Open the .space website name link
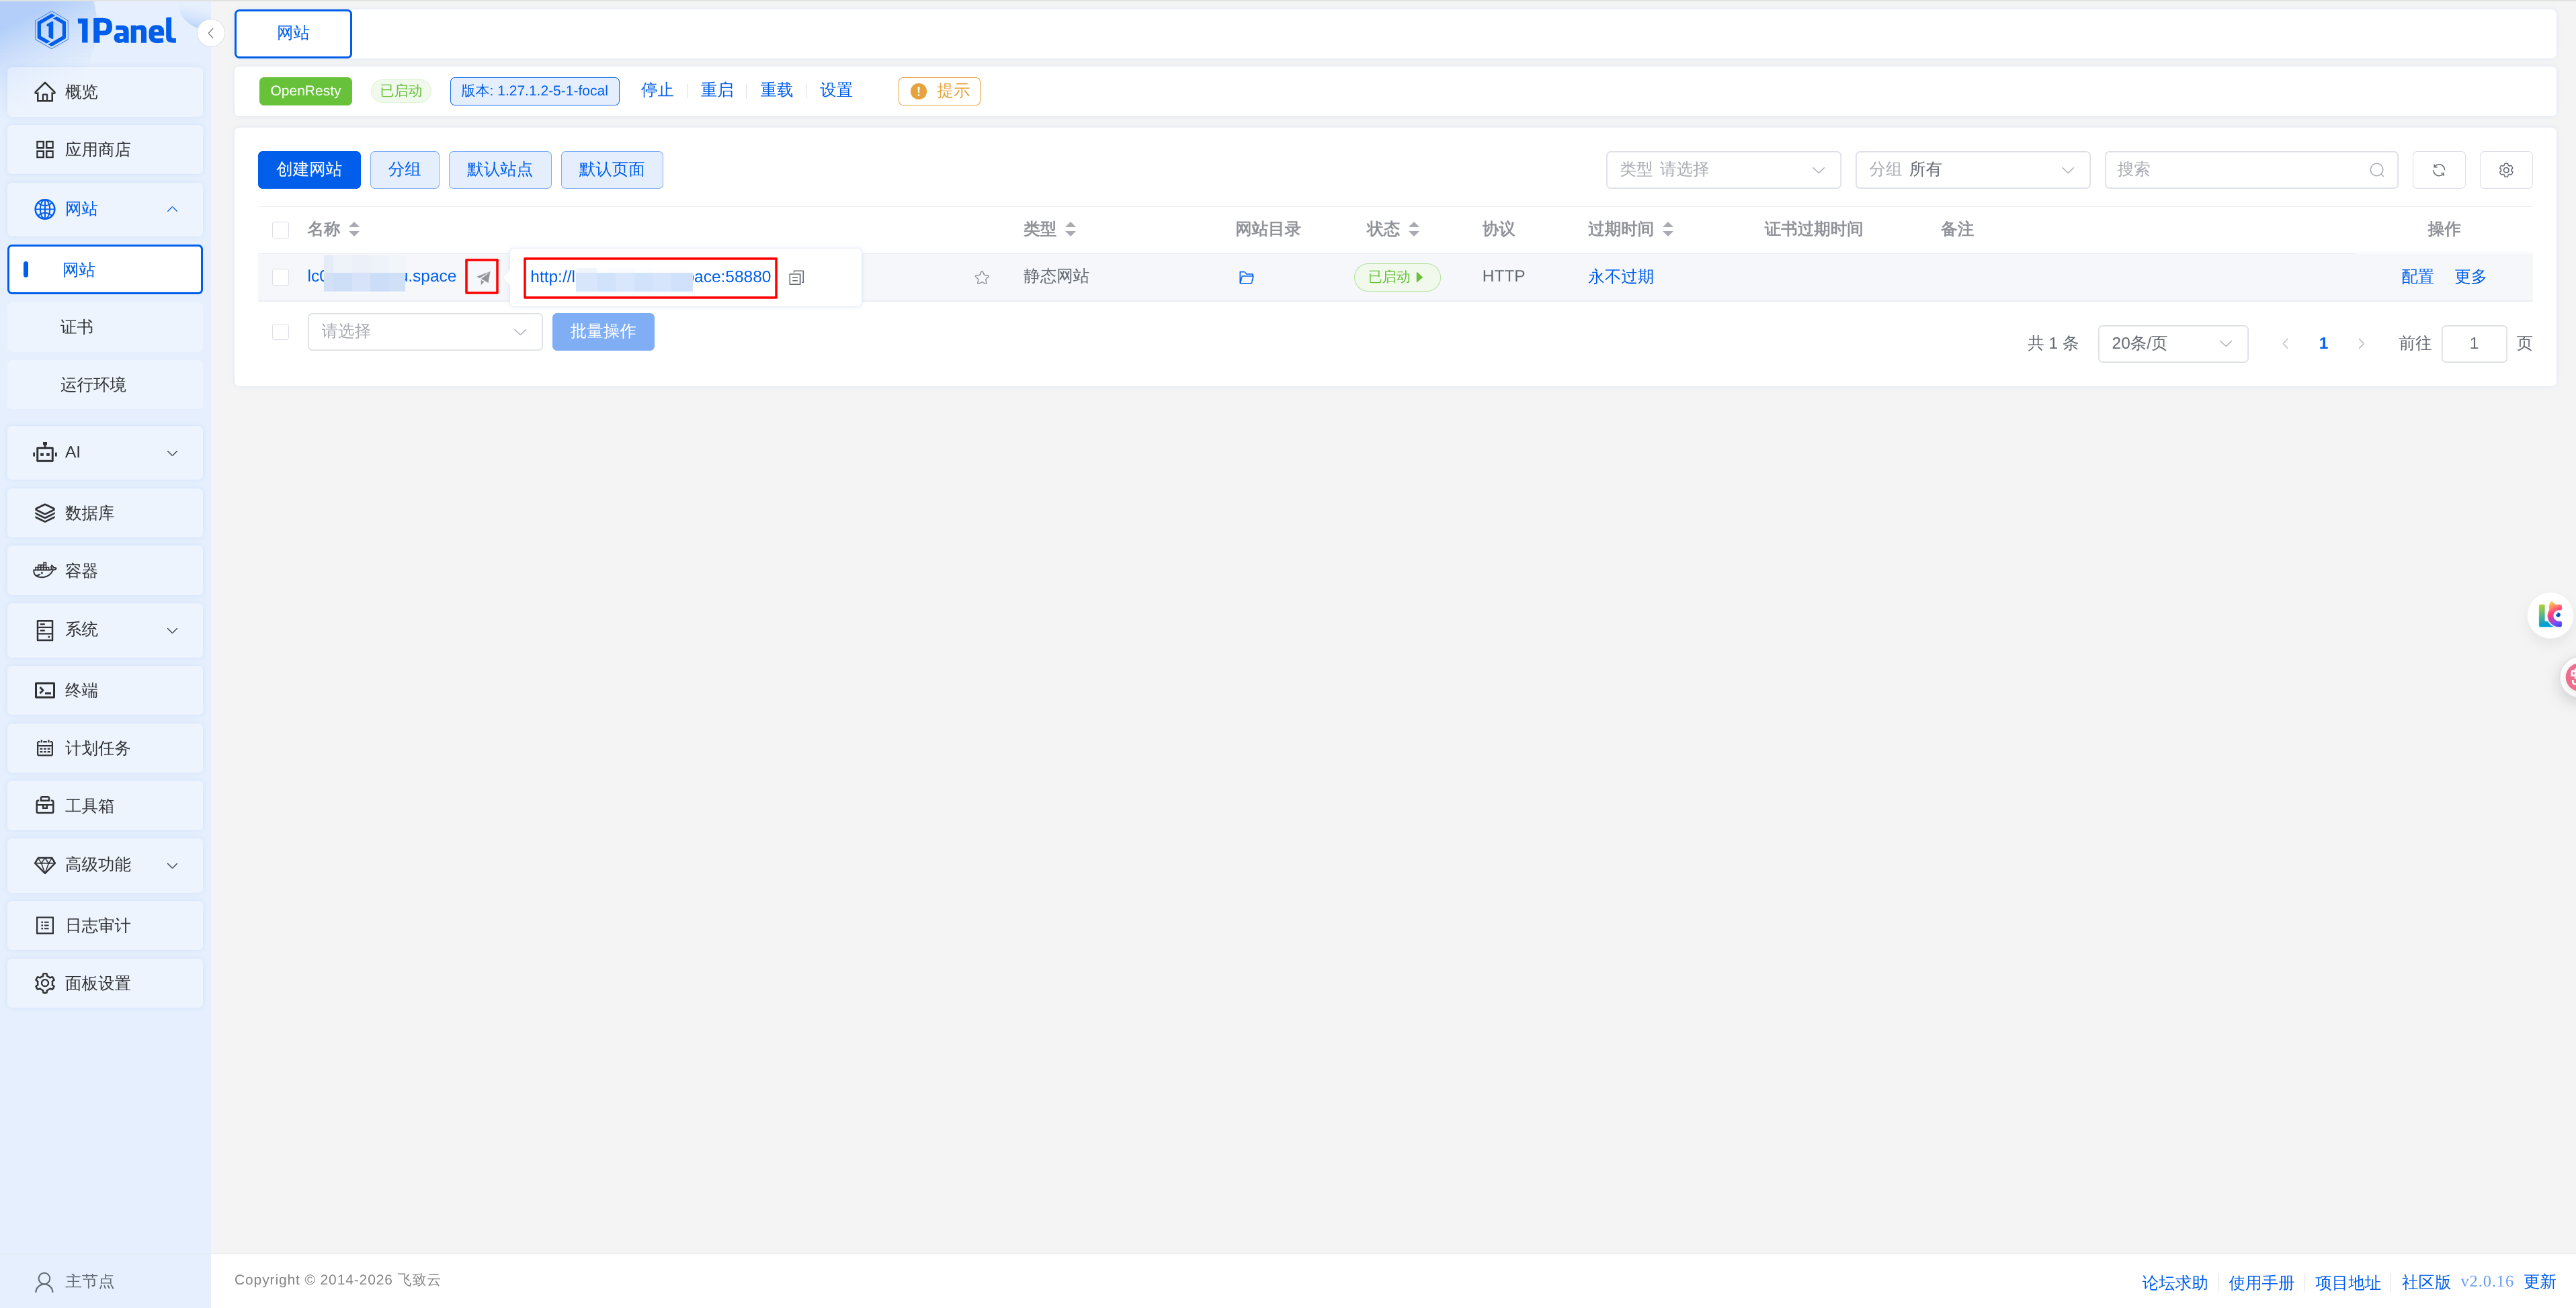 point(381,277)
